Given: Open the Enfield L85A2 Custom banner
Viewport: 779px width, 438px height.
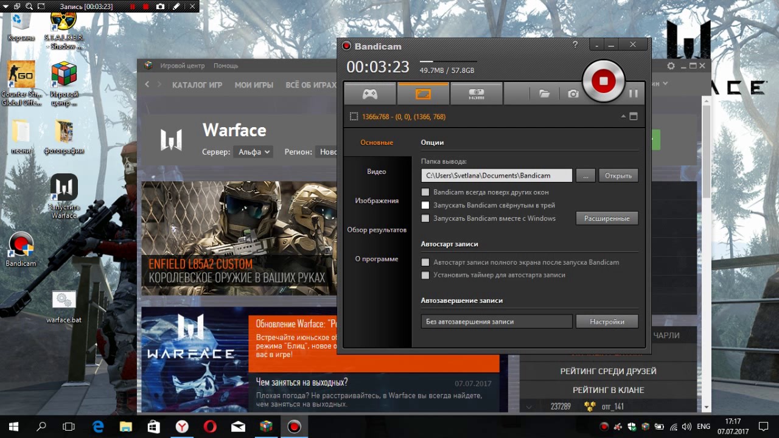Looking at the screenshot, I should click(239, 238).
